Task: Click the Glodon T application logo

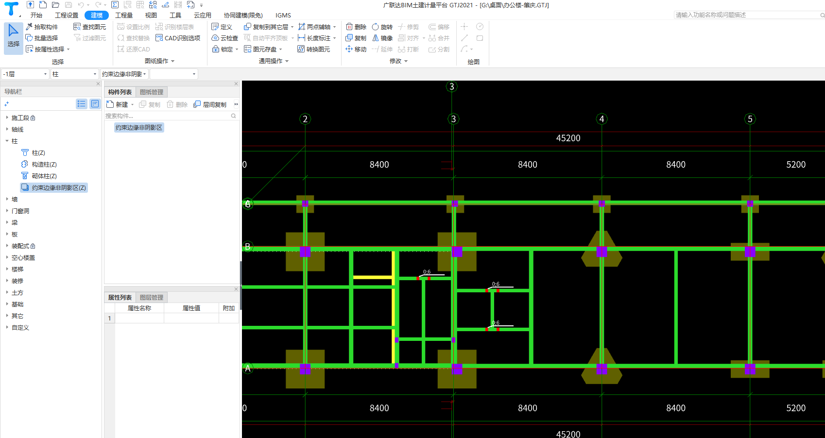Action: pyautogui.click(x=11, y=8)
